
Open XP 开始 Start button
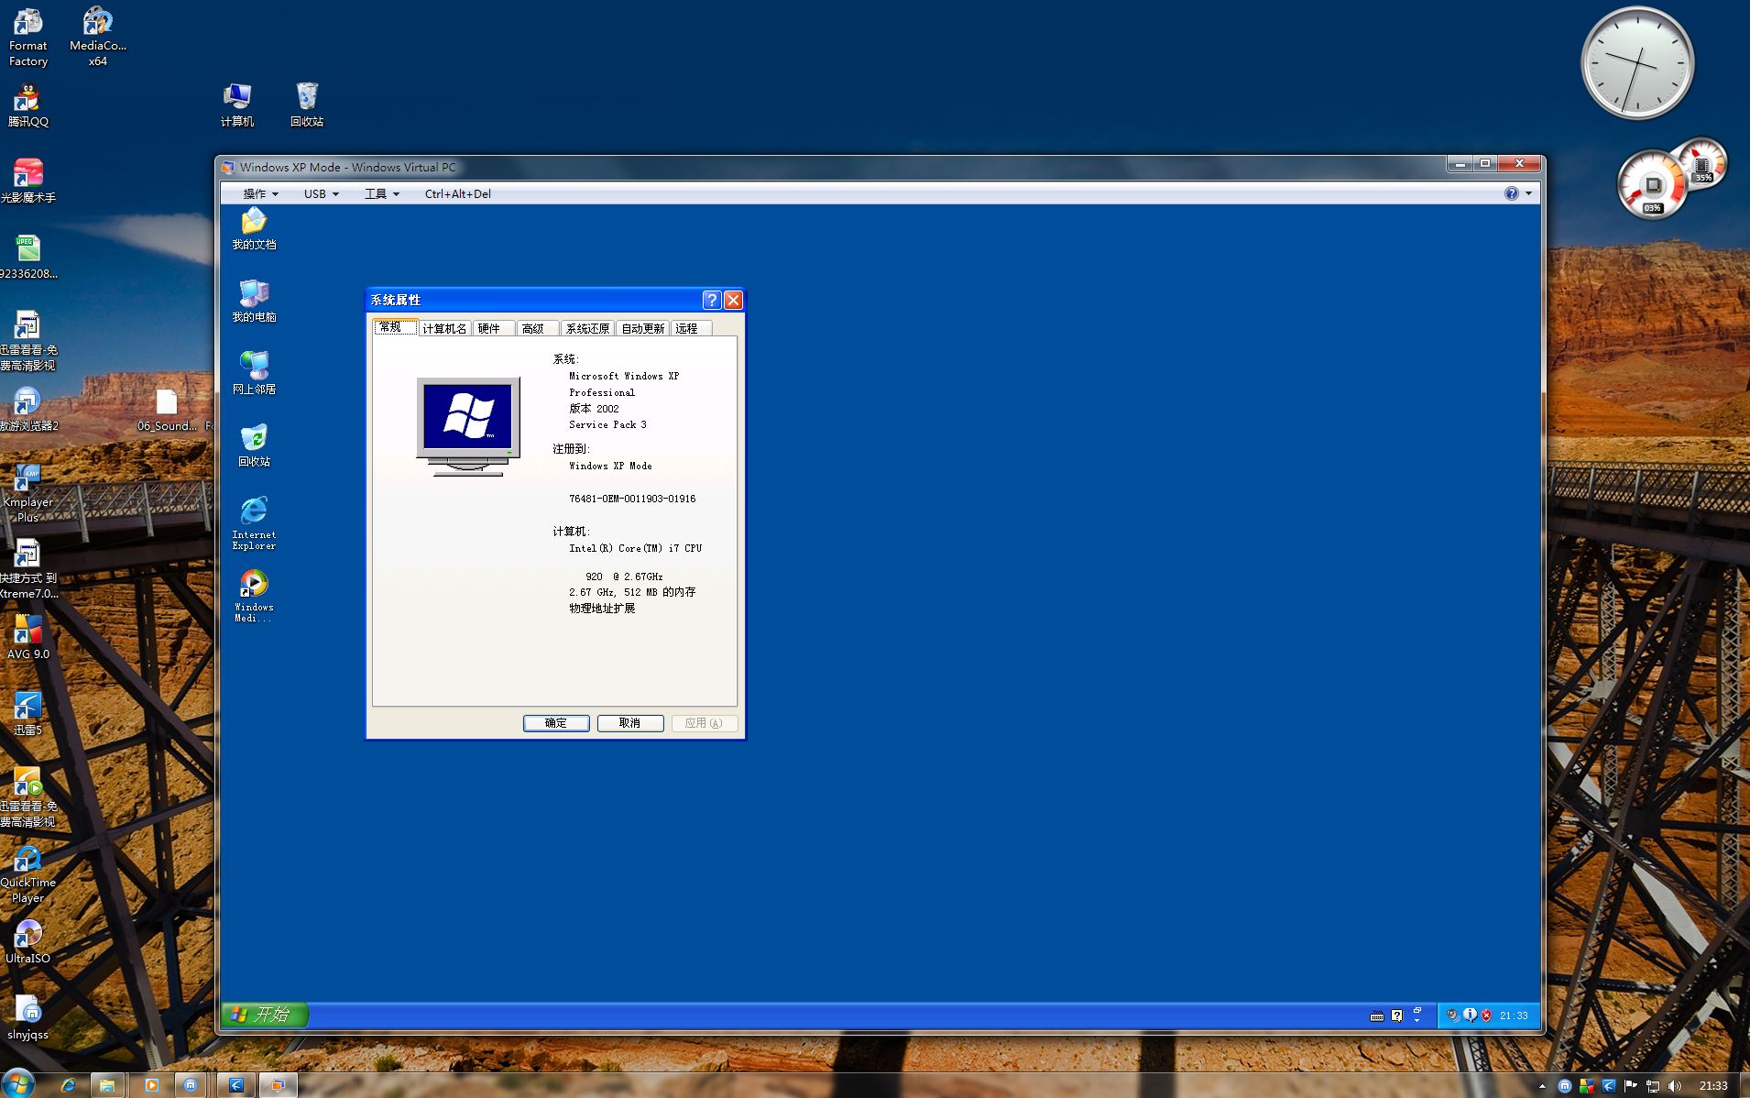pyautogui.click(x=265, y=1015)
